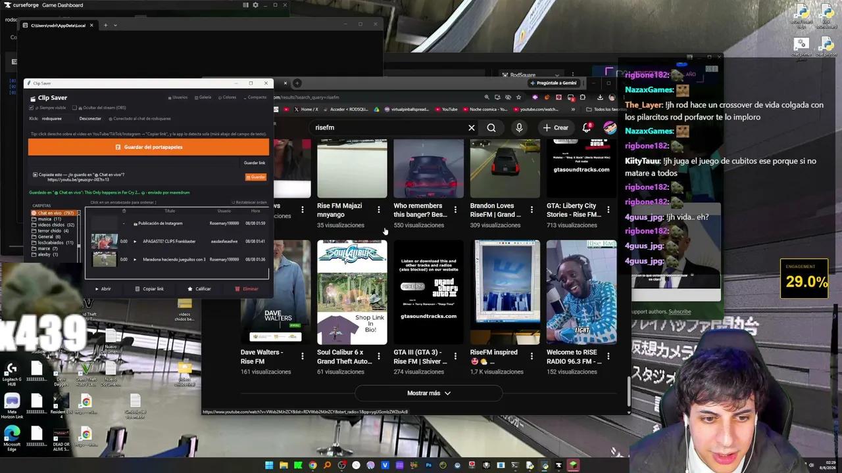Click the Desconectar button in Clip Saver

click(x=90, y=119)
